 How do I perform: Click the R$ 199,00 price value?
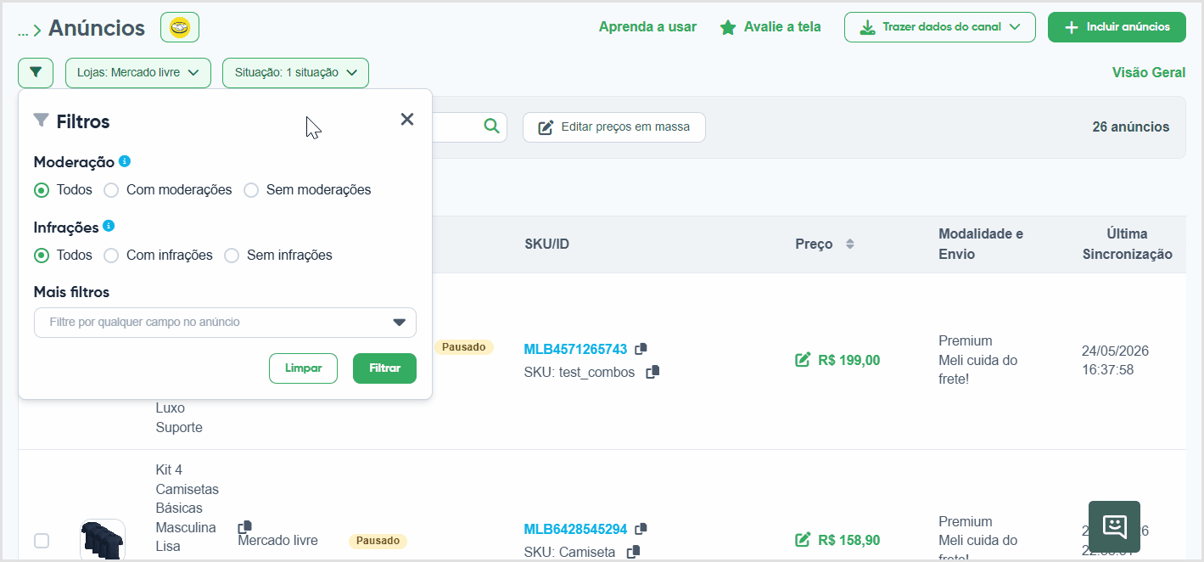848,361
